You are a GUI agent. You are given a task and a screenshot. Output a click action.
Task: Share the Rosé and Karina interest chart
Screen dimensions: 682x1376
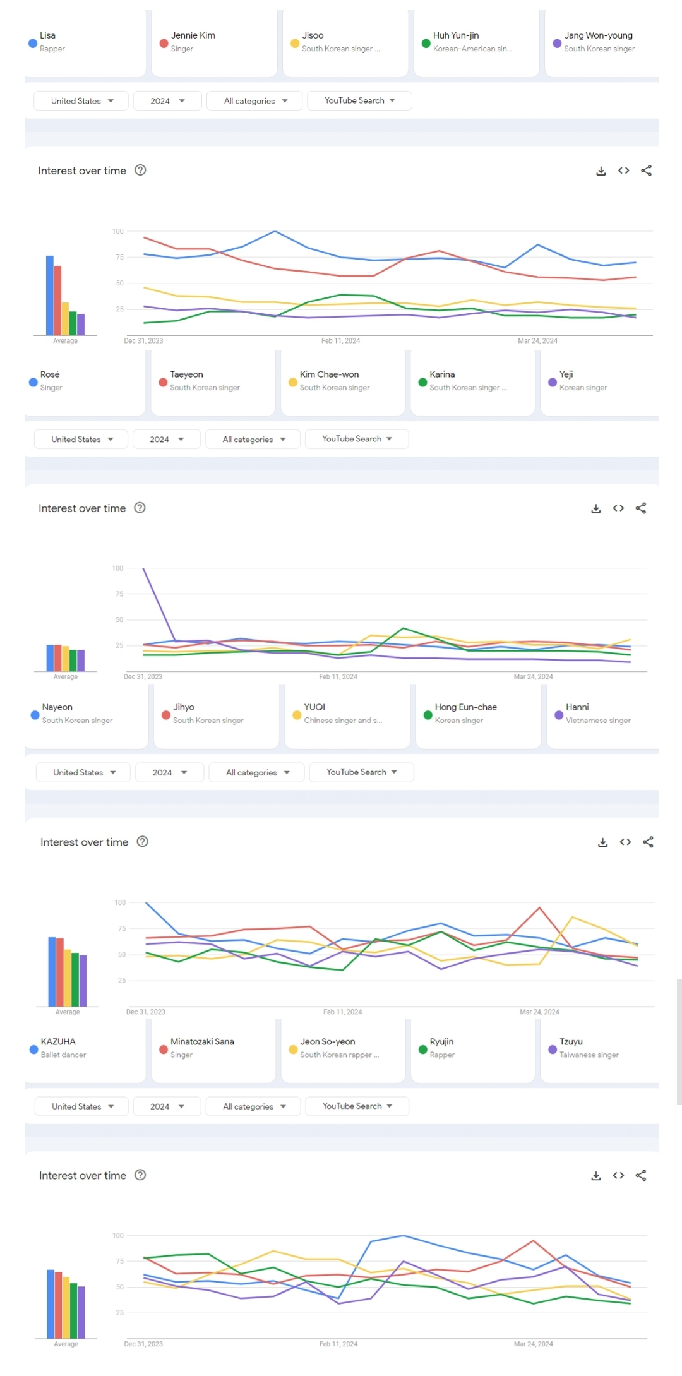click(x=641, y=508)
